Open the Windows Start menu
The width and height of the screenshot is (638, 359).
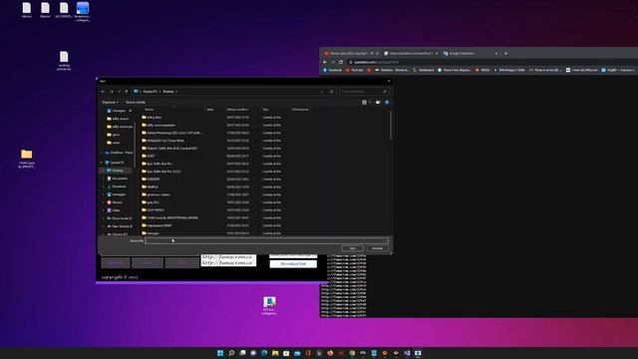click(220, 353)
